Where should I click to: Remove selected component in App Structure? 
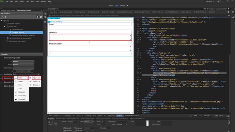click(5, 17)
